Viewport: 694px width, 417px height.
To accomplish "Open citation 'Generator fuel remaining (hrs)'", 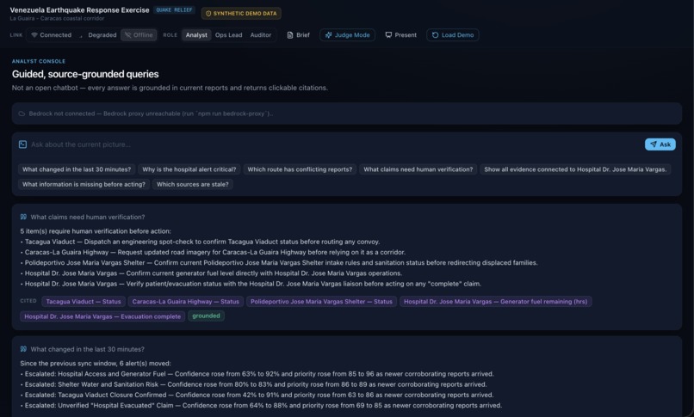I will coord(496,301).
